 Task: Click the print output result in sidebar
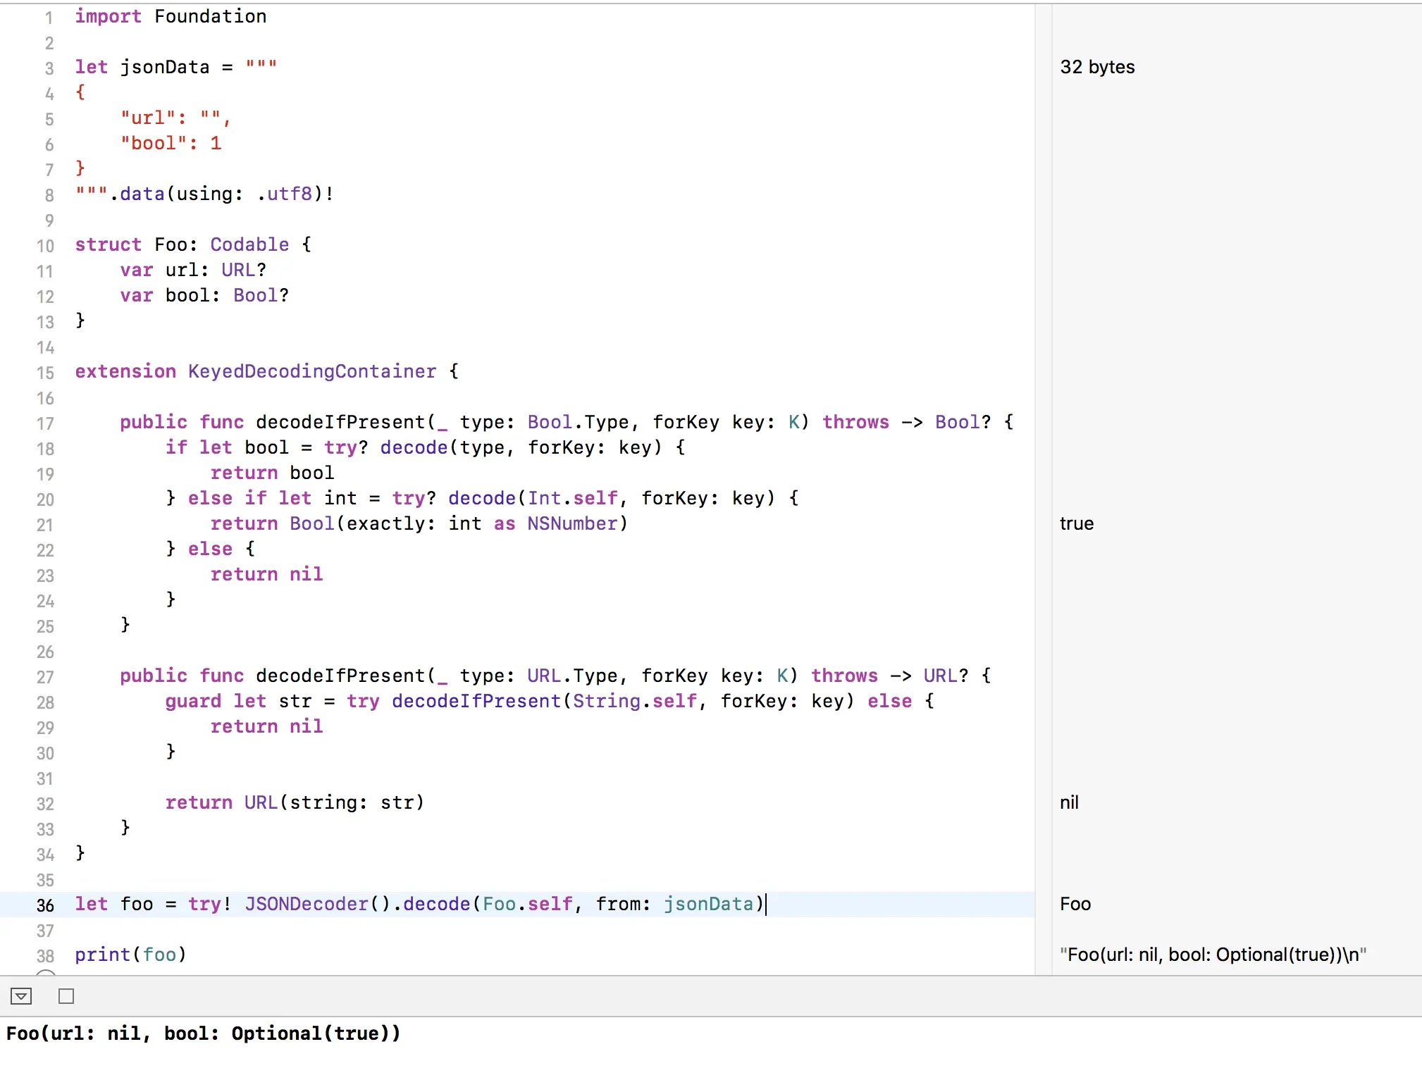tap(1212, 955)
